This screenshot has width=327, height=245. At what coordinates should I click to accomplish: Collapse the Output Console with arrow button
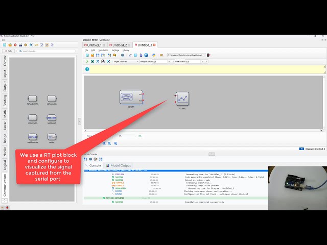coord(212,154)
